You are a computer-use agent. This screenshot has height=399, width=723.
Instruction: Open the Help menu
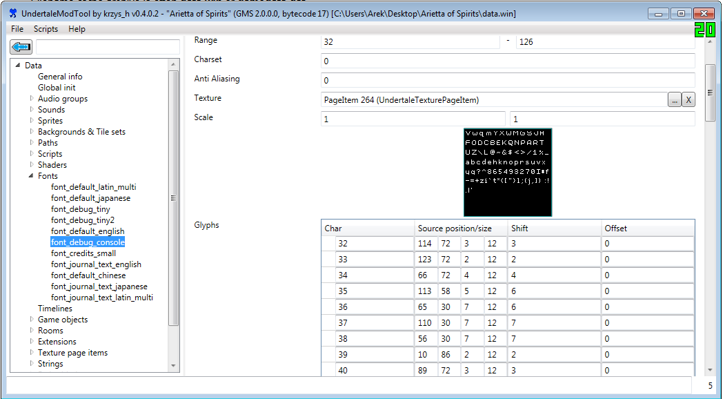pyautogui.click(x=77, y=29)
